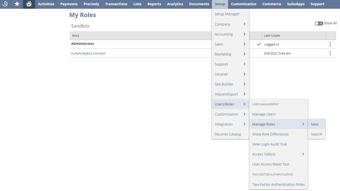Open the Transactions menu in the navigation bar
Screen dimensions: 340x191
click(116, 4)
